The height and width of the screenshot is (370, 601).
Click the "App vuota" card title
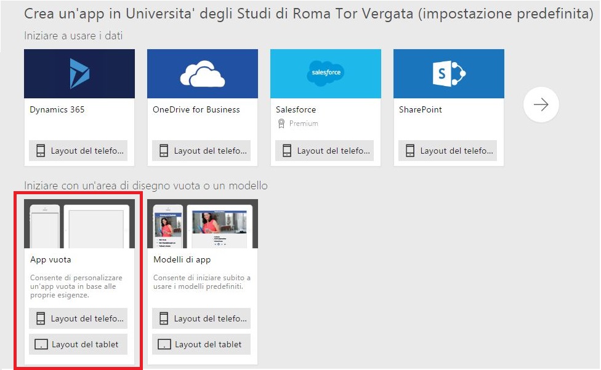(x=50, y=259)
